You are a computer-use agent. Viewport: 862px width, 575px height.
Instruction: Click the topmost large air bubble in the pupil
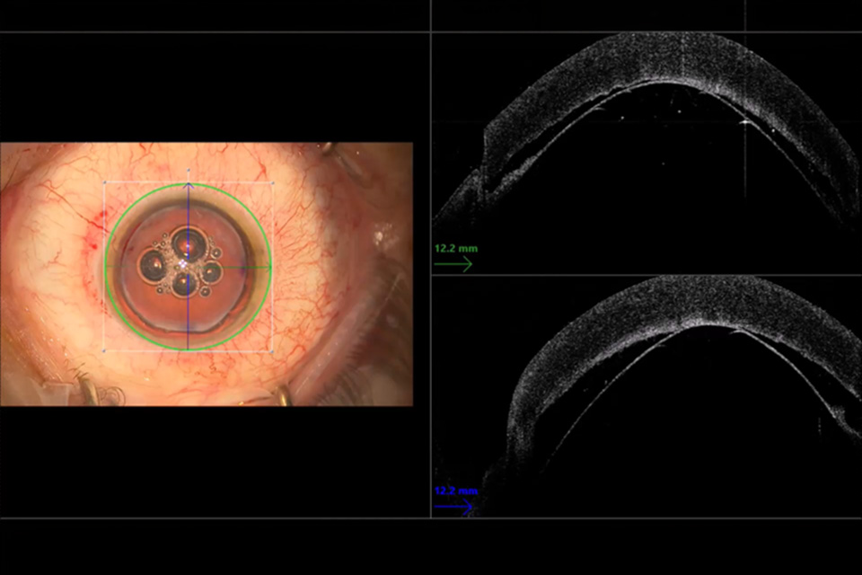[x=188, y=242]
